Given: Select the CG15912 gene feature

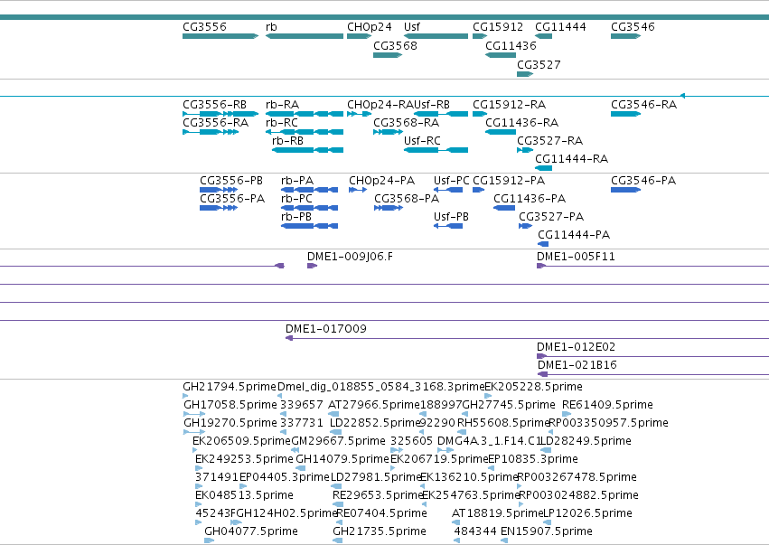Looking at the screenshot, I should (480, 36).
